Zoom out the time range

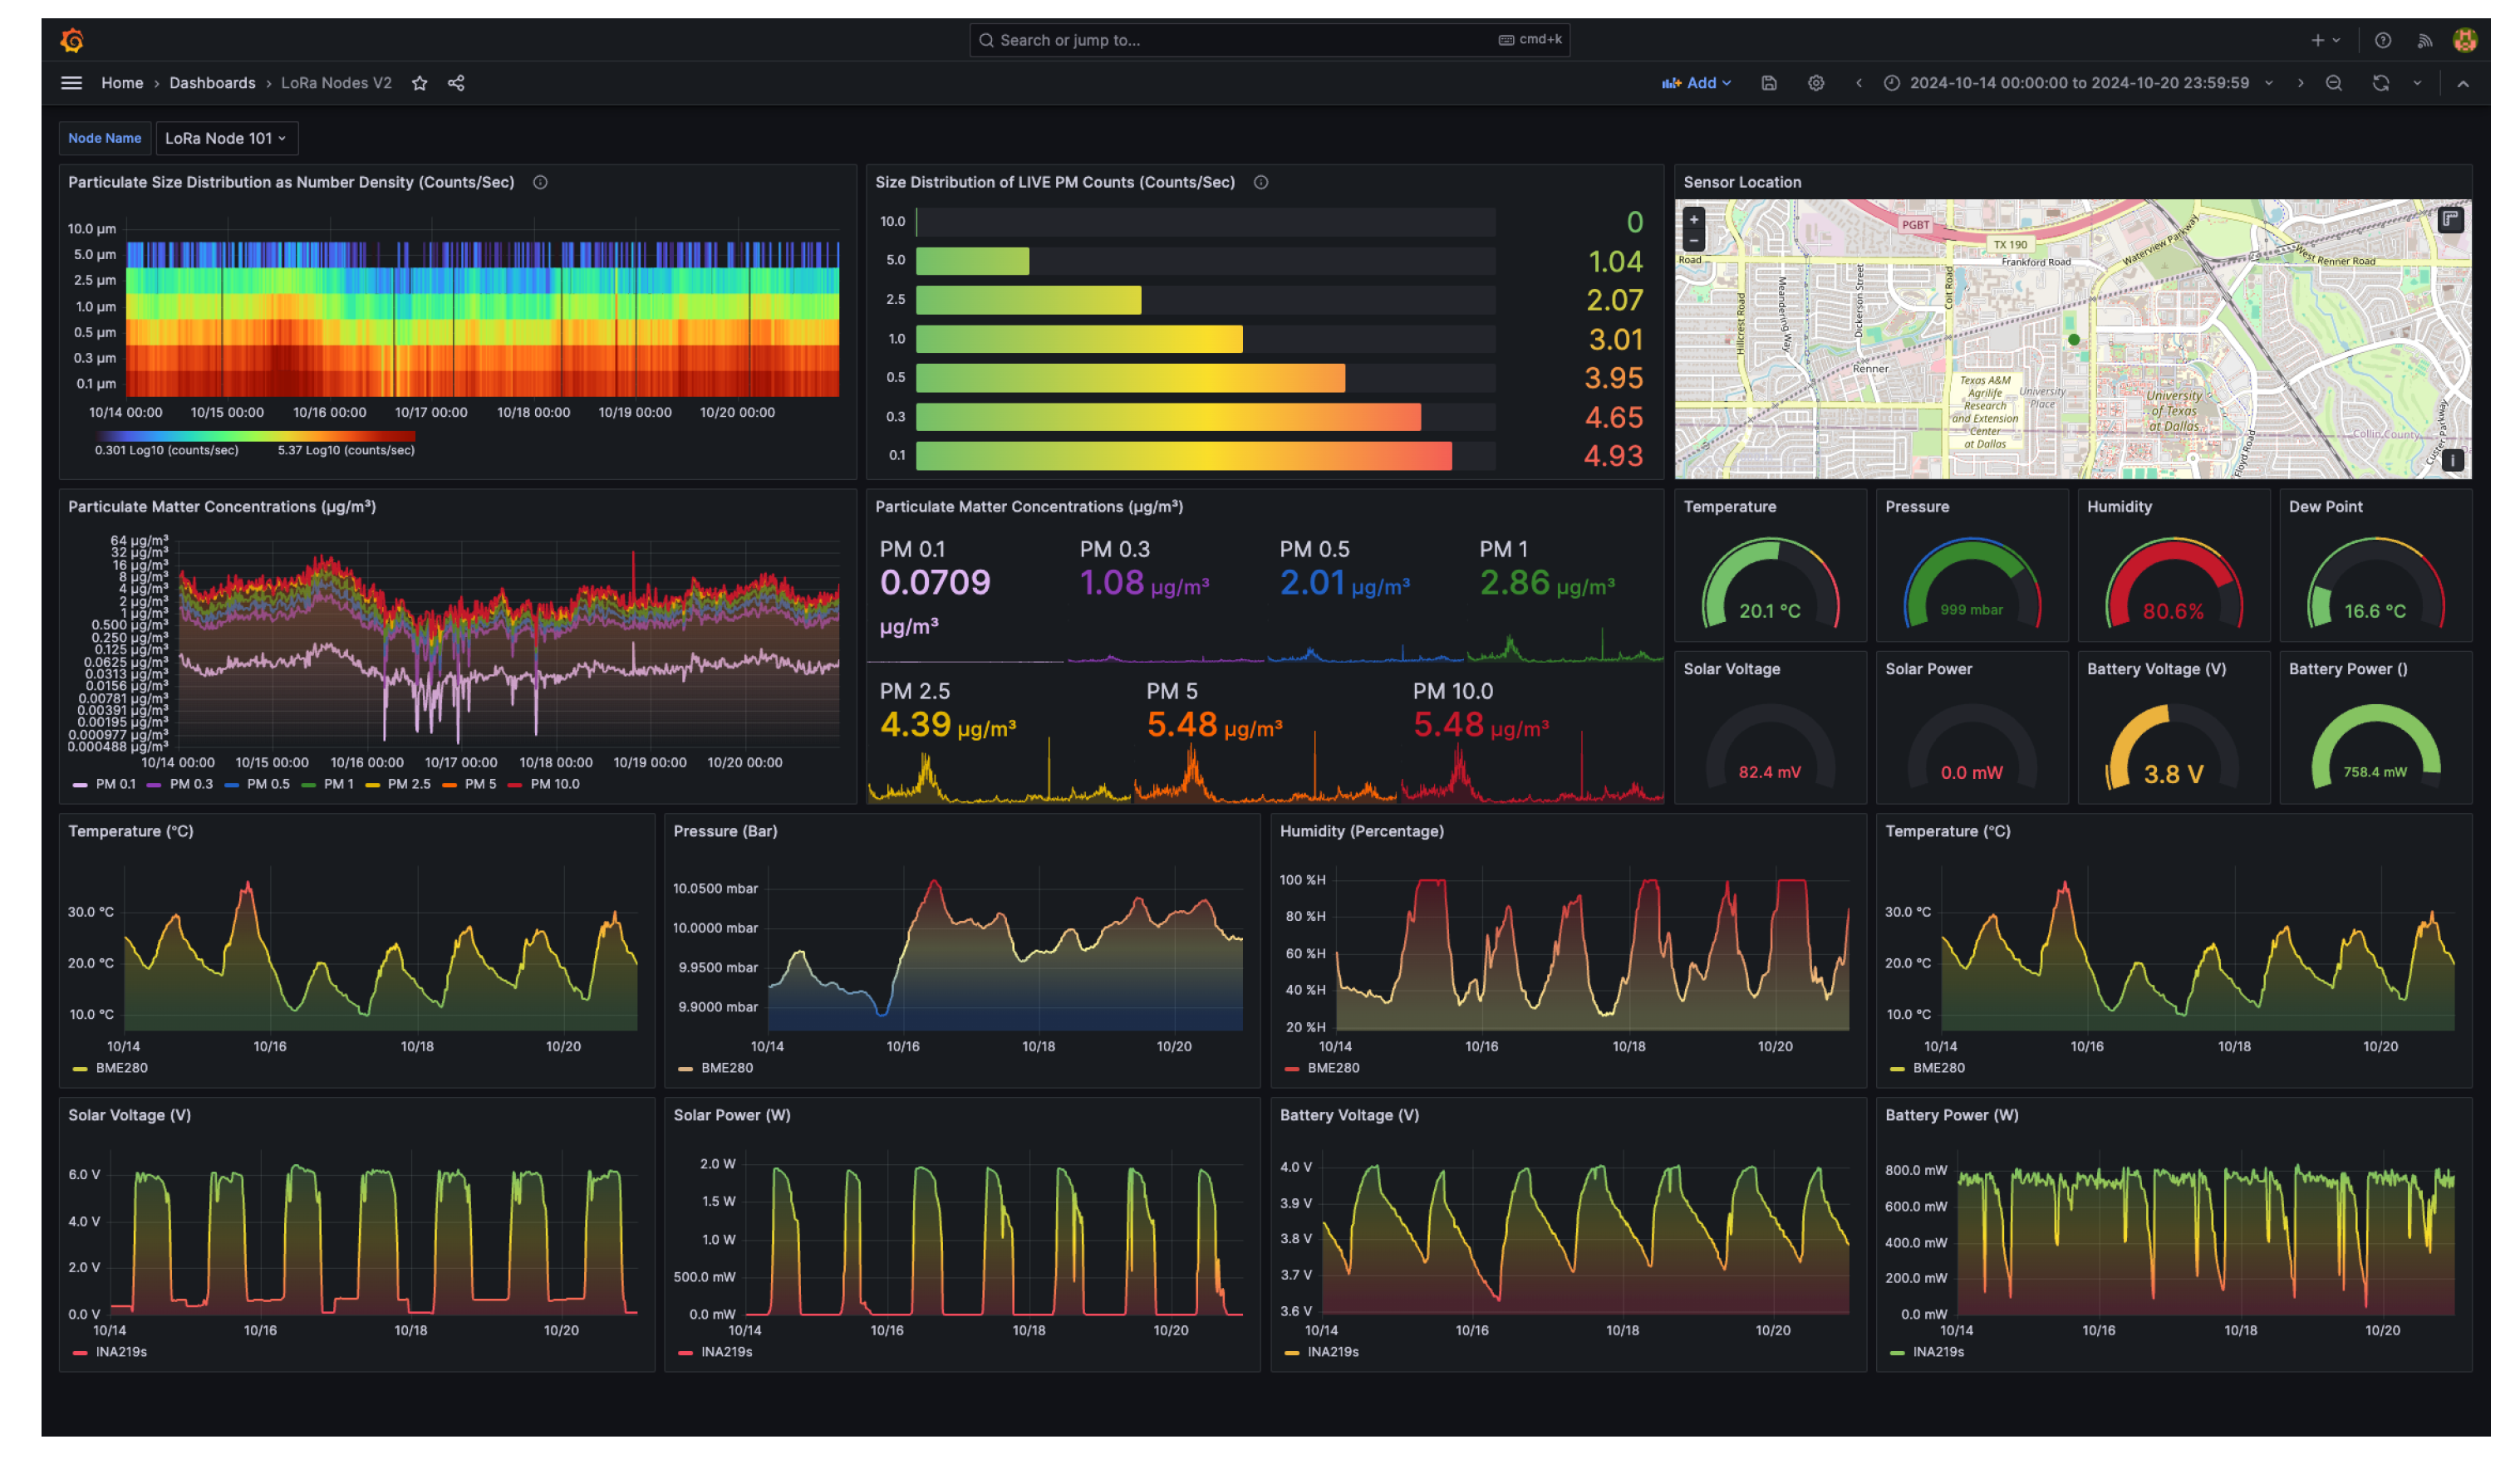click(2334, 83)
